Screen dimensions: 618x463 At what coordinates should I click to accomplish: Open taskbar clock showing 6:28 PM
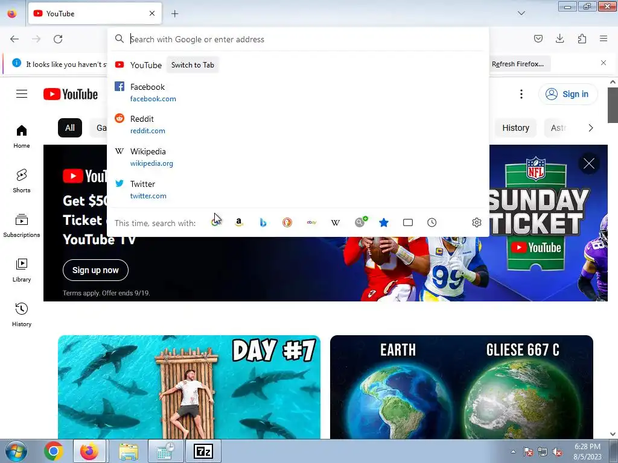pos(587,452)
